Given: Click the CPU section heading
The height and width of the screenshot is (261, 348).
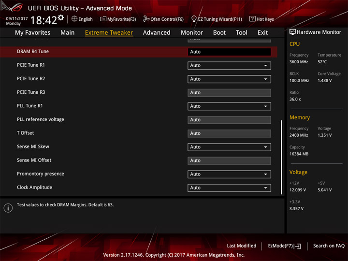Looking at the screenshot, I should point(294,44).
